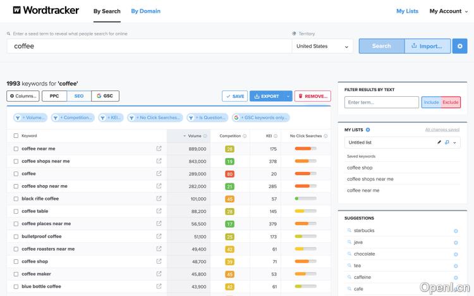Click the No Click Searches info icon

click(325, 136)
